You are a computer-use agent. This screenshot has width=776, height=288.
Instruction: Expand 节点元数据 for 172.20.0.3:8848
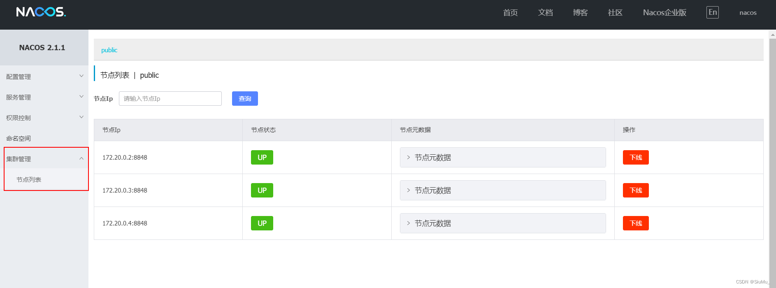click(x=503, y=190)
